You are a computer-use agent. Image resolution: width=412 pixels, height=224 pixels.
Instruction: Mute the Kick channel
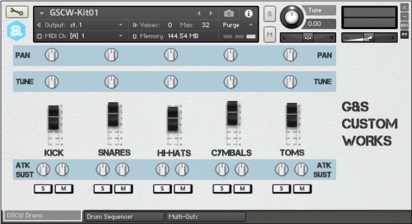pyautogui.click(x=64, y=189)
